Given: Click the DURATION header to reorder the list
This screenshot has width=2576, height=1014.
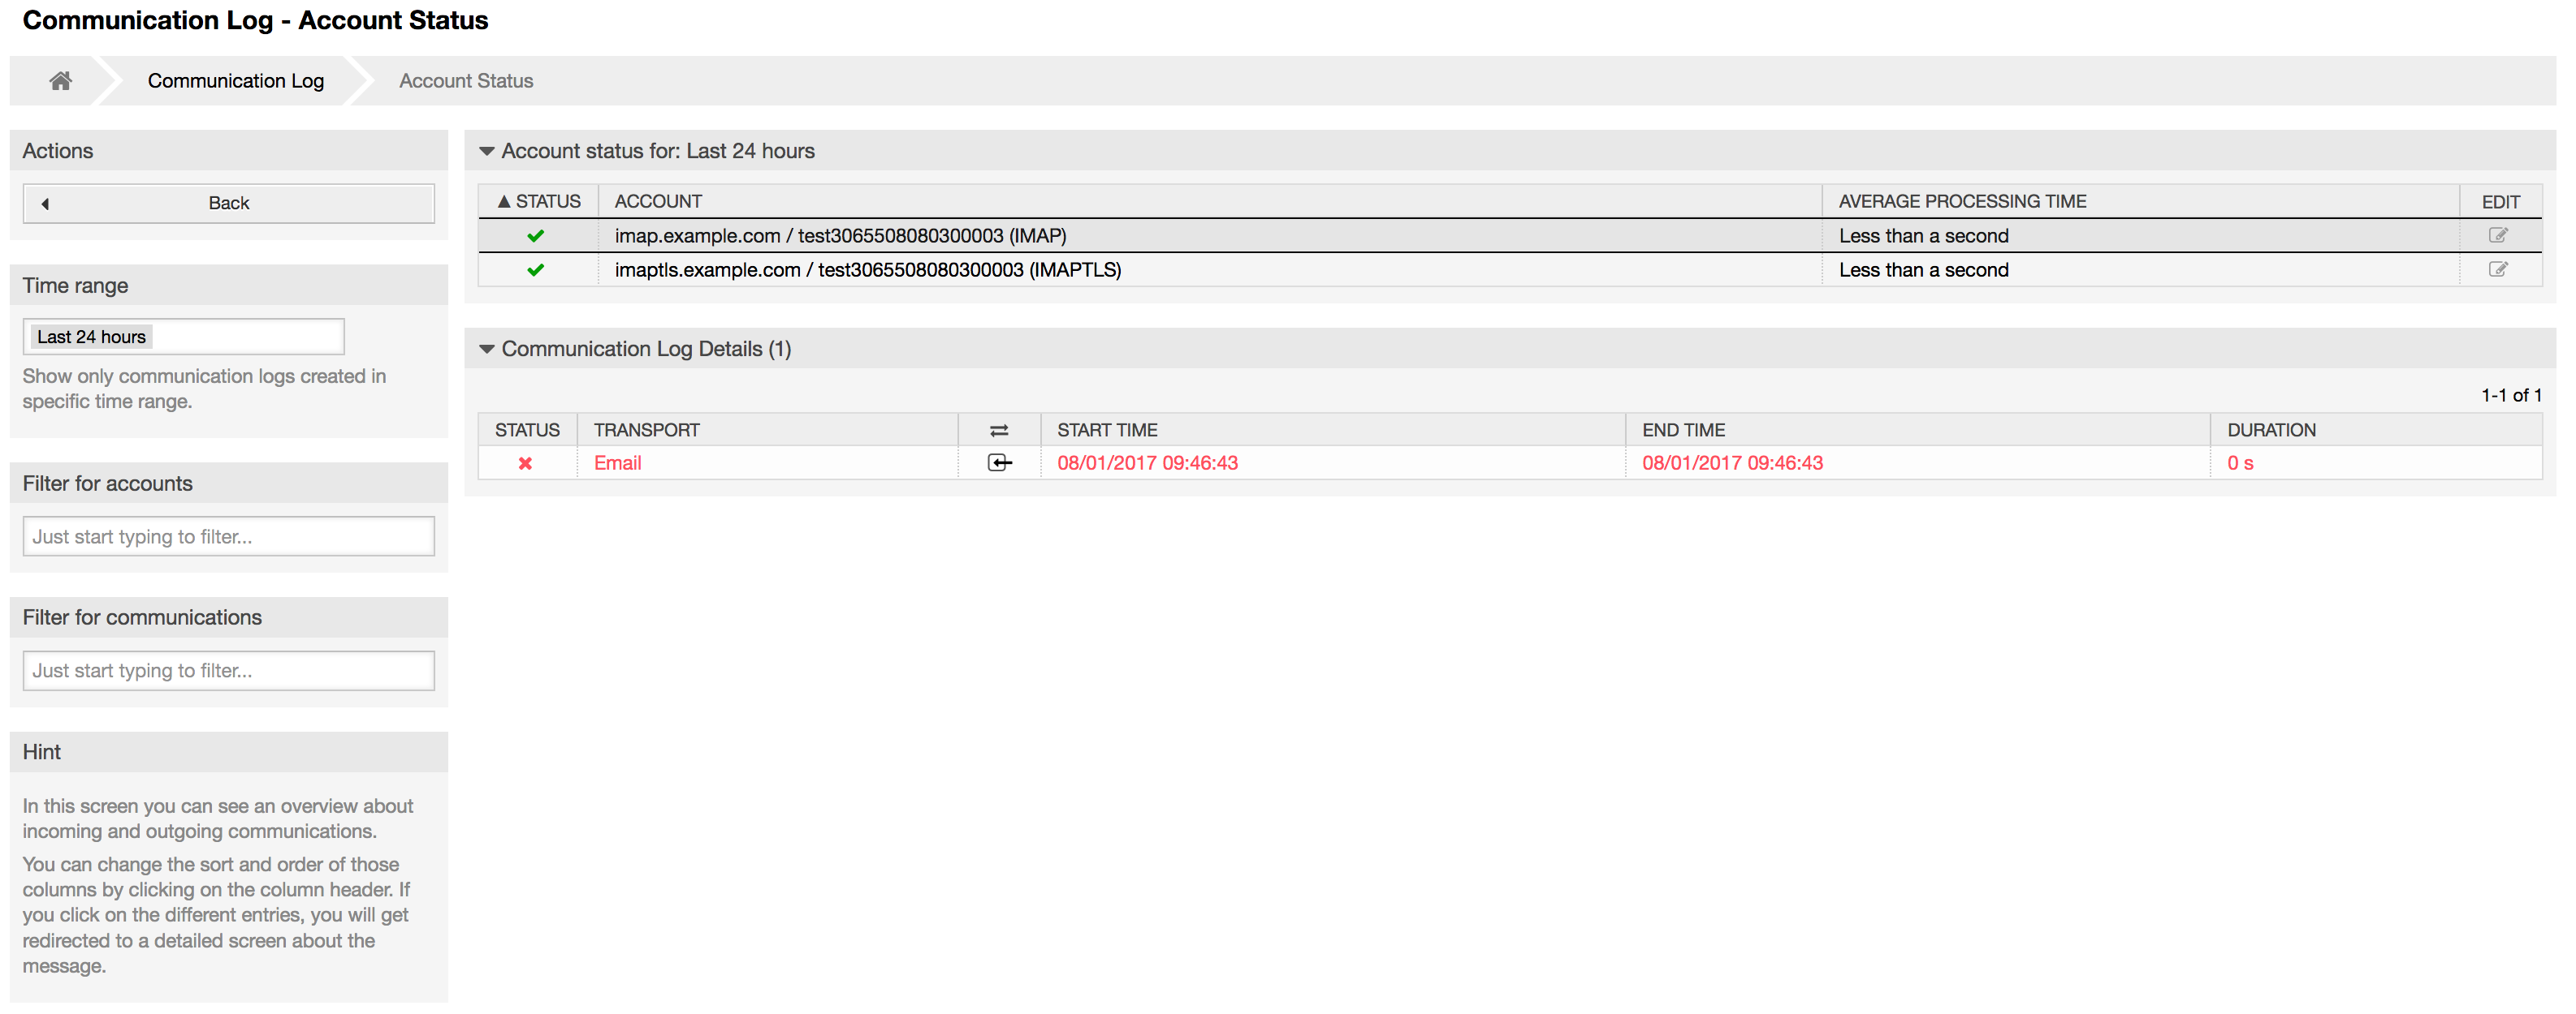Looking at the screenshot, I should pyautogui.click(x=2271, y=430).
